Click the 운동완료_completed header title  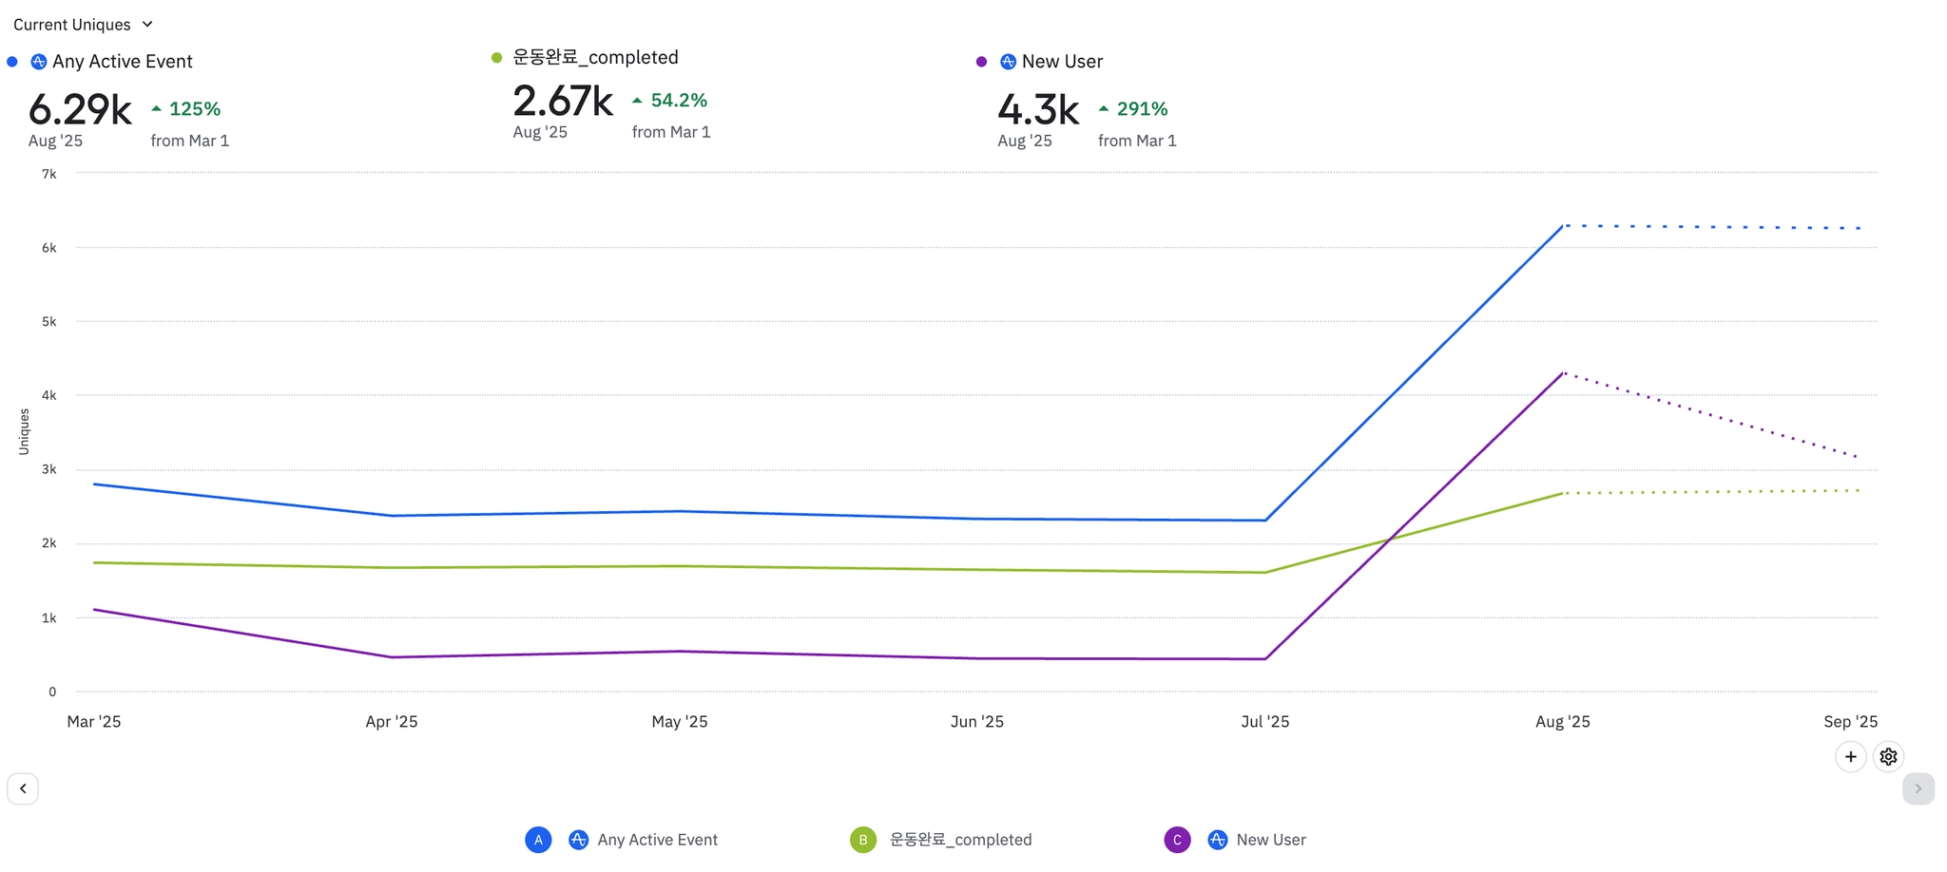(595, 58)
